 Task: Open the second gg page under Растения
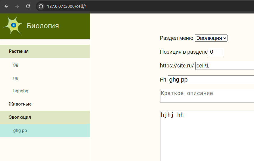tap(16, 78)
